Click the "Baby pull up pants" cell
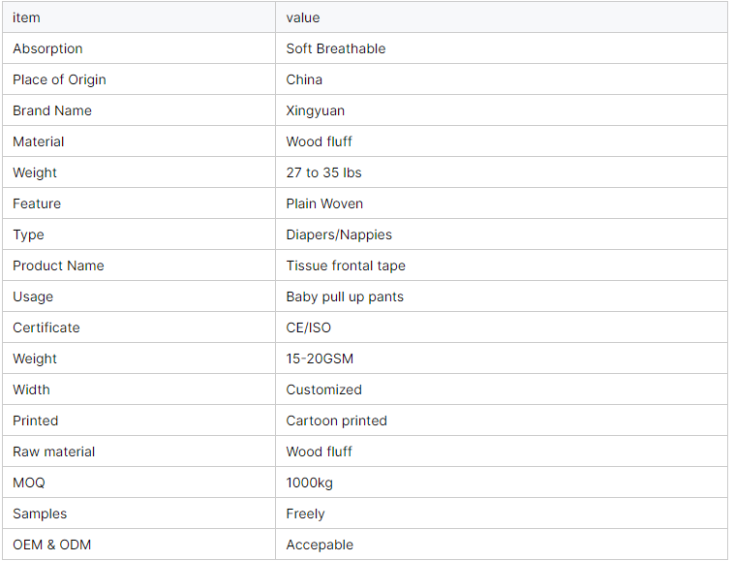This screenshot has height=561, width=734. 345,296
